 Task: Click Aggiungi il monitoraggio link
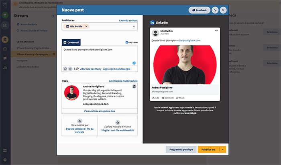click(x=117, y=69)
